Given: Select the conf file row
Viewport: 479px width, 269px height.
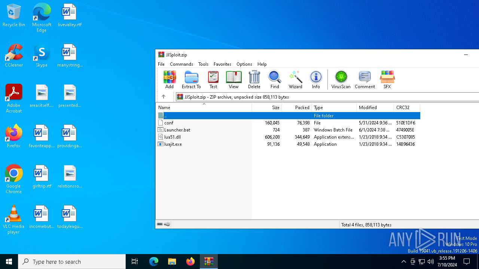Looking at the screenshot, I should point(288,123).
